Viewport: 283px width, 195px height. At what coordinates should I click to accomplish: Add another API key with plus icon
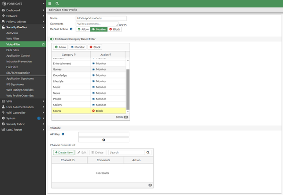(104, 140)
